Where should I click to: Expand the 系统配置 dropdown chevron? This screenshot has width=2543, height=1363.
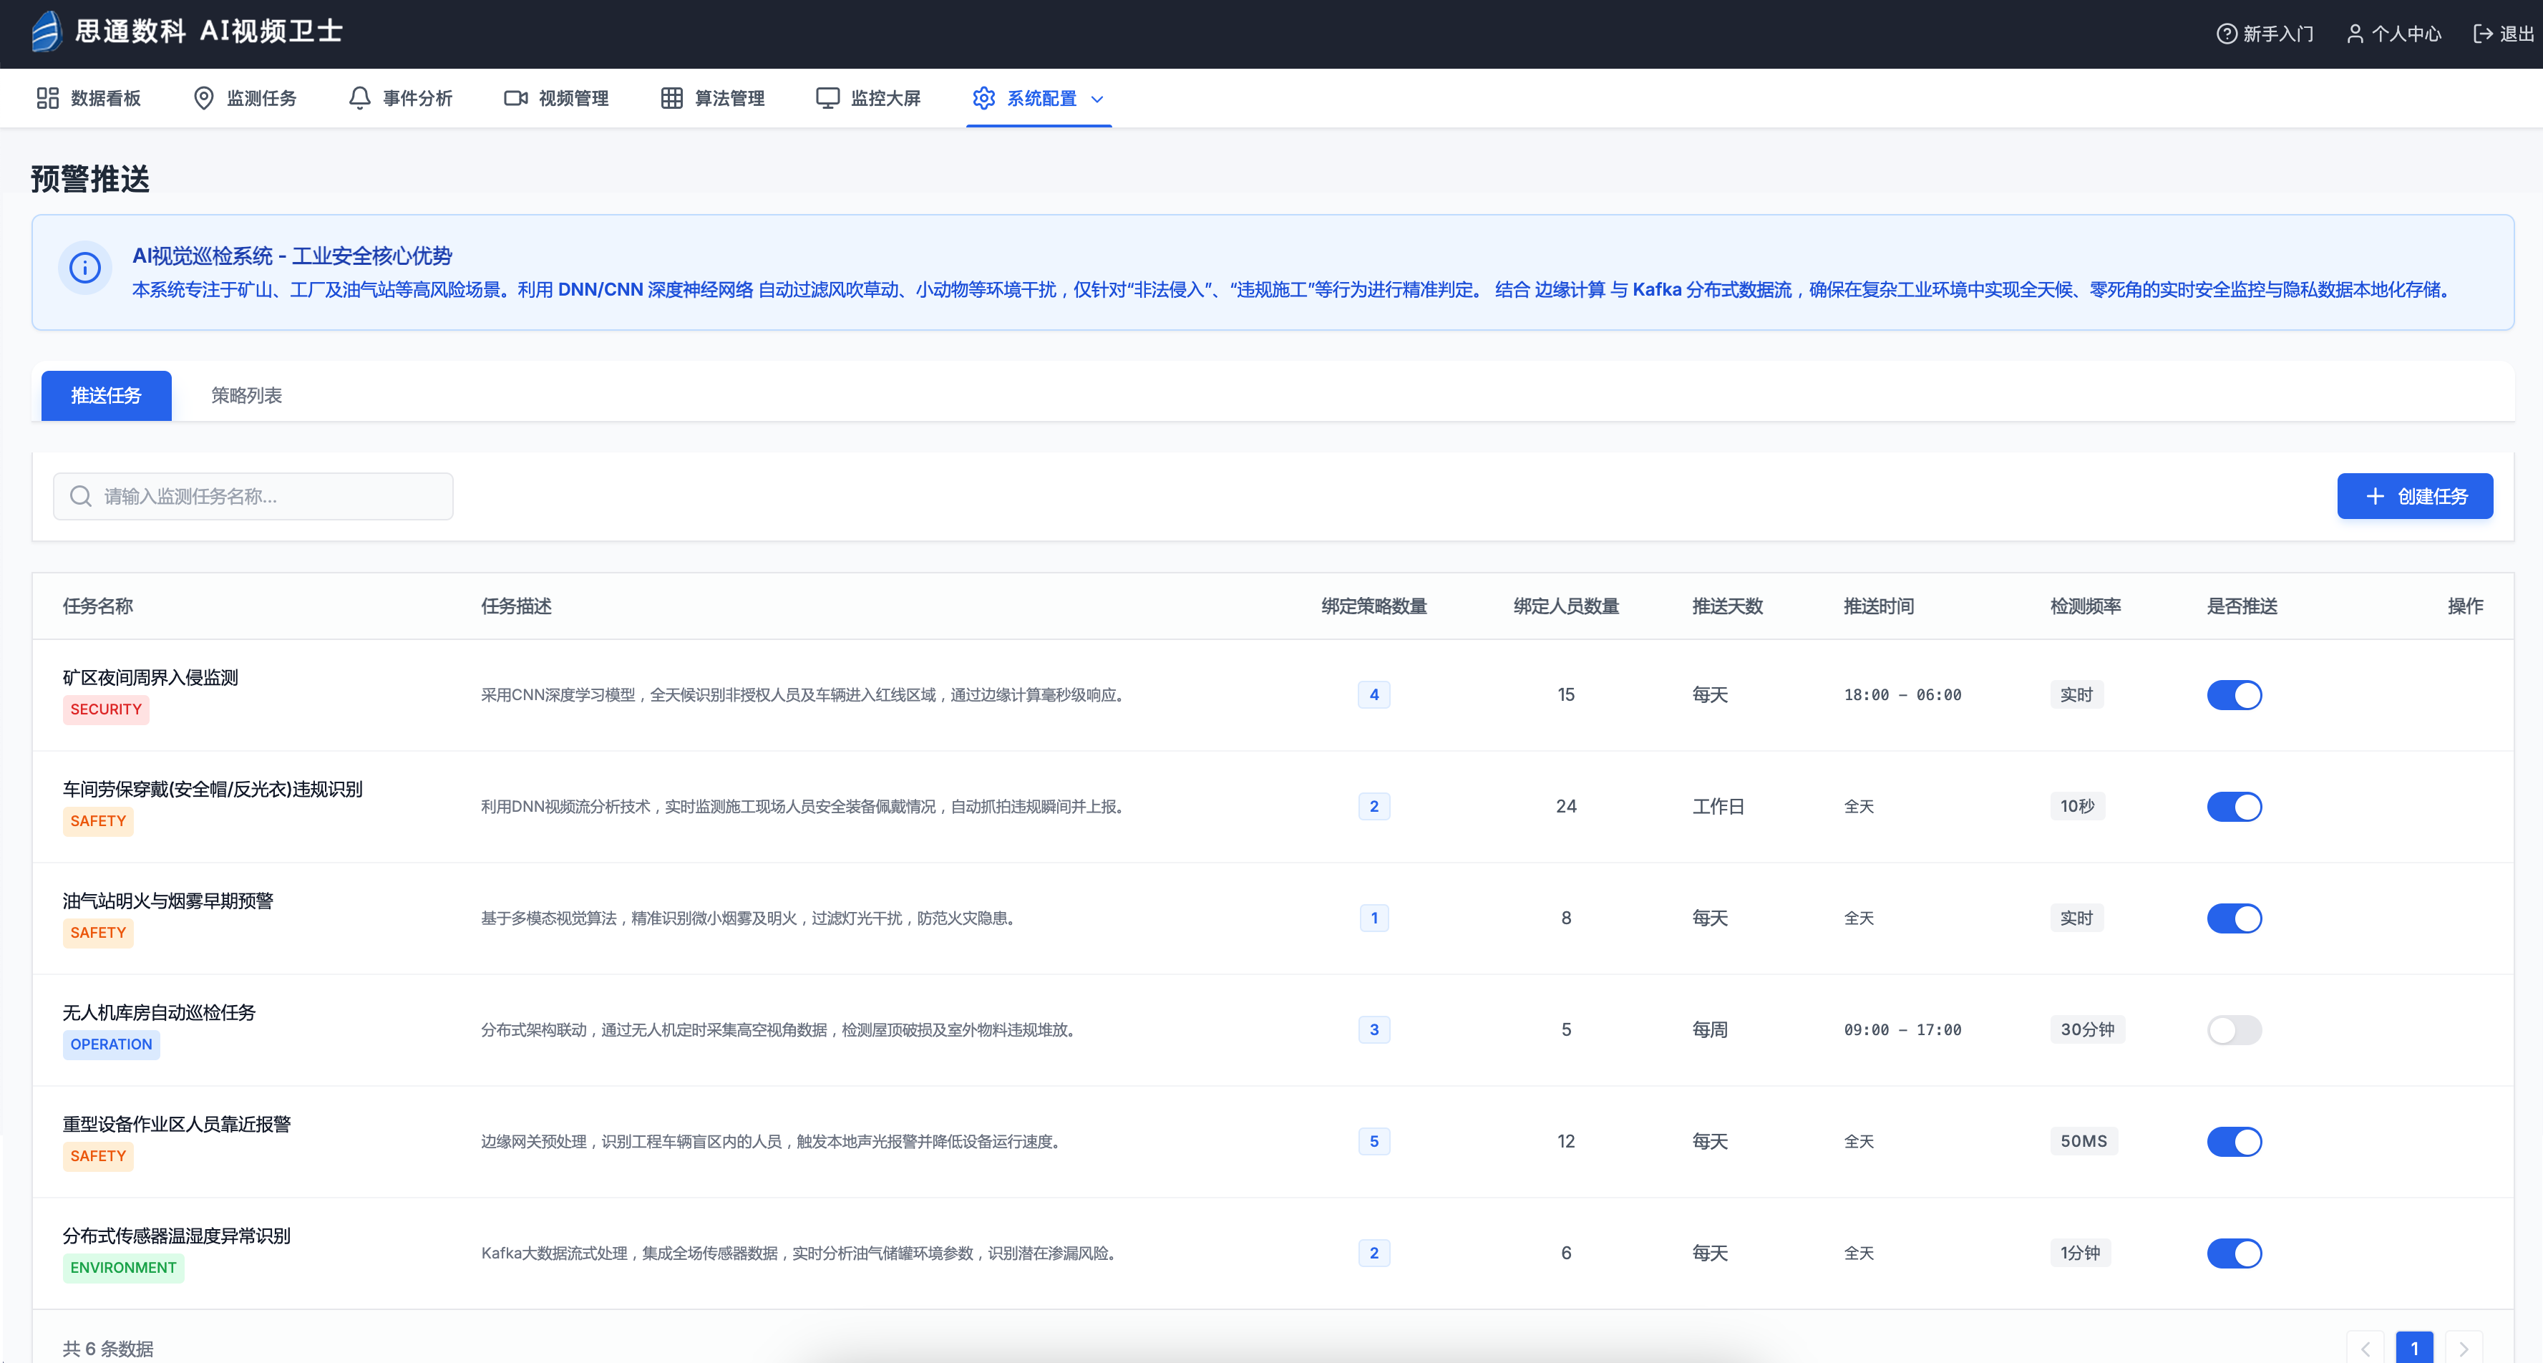[x=1097, y=99]
